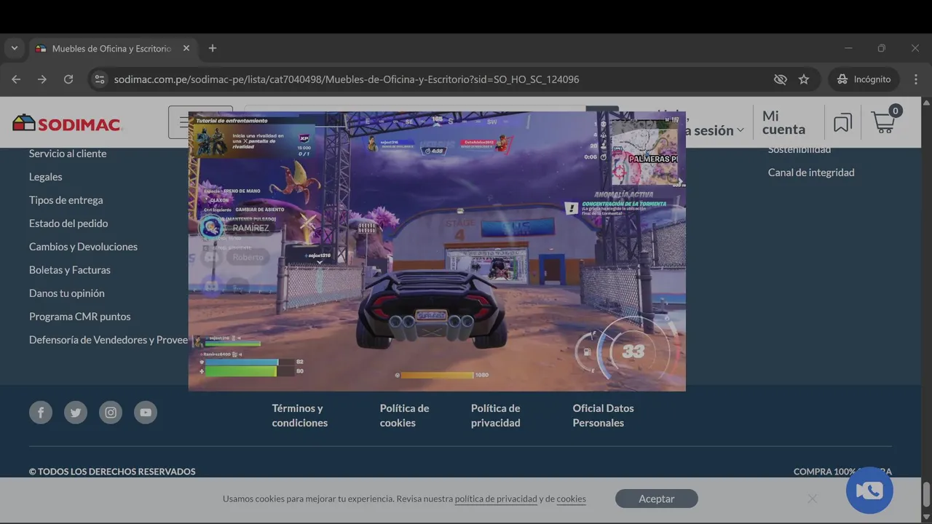Viewport: 932px width, 524px height.
Task: Open the YouTube social icon
Action: 146,413
